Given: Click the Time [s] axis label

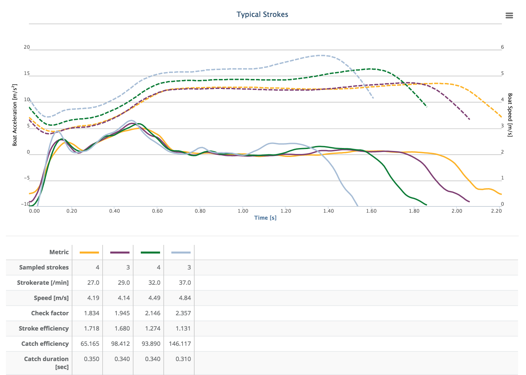Looking at the screenshot, I should pyautogui.click(x=265, y=218).
